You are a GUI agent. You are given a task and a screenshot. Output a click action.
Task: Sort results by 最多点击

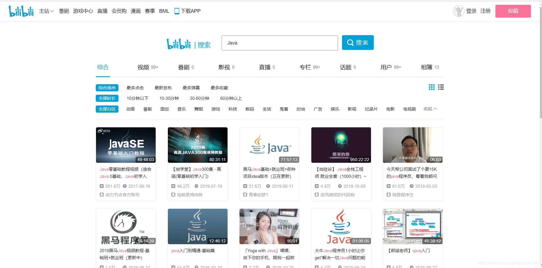(135, 88)
